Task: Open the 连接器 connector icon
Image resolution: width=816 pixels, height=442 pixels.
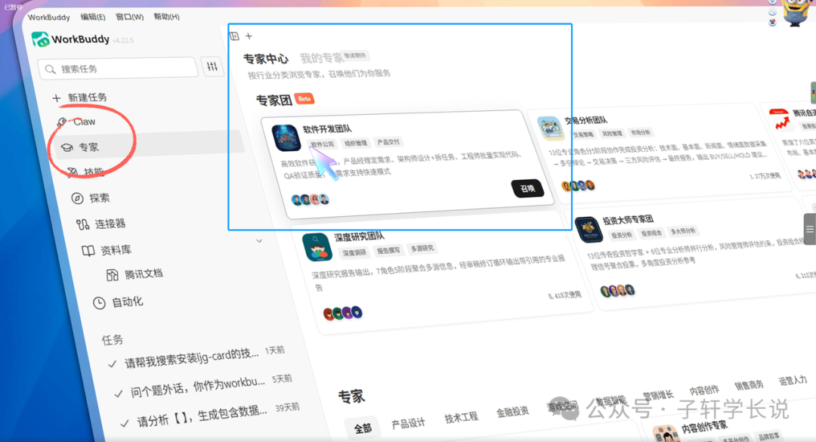Action: (82, 224)
